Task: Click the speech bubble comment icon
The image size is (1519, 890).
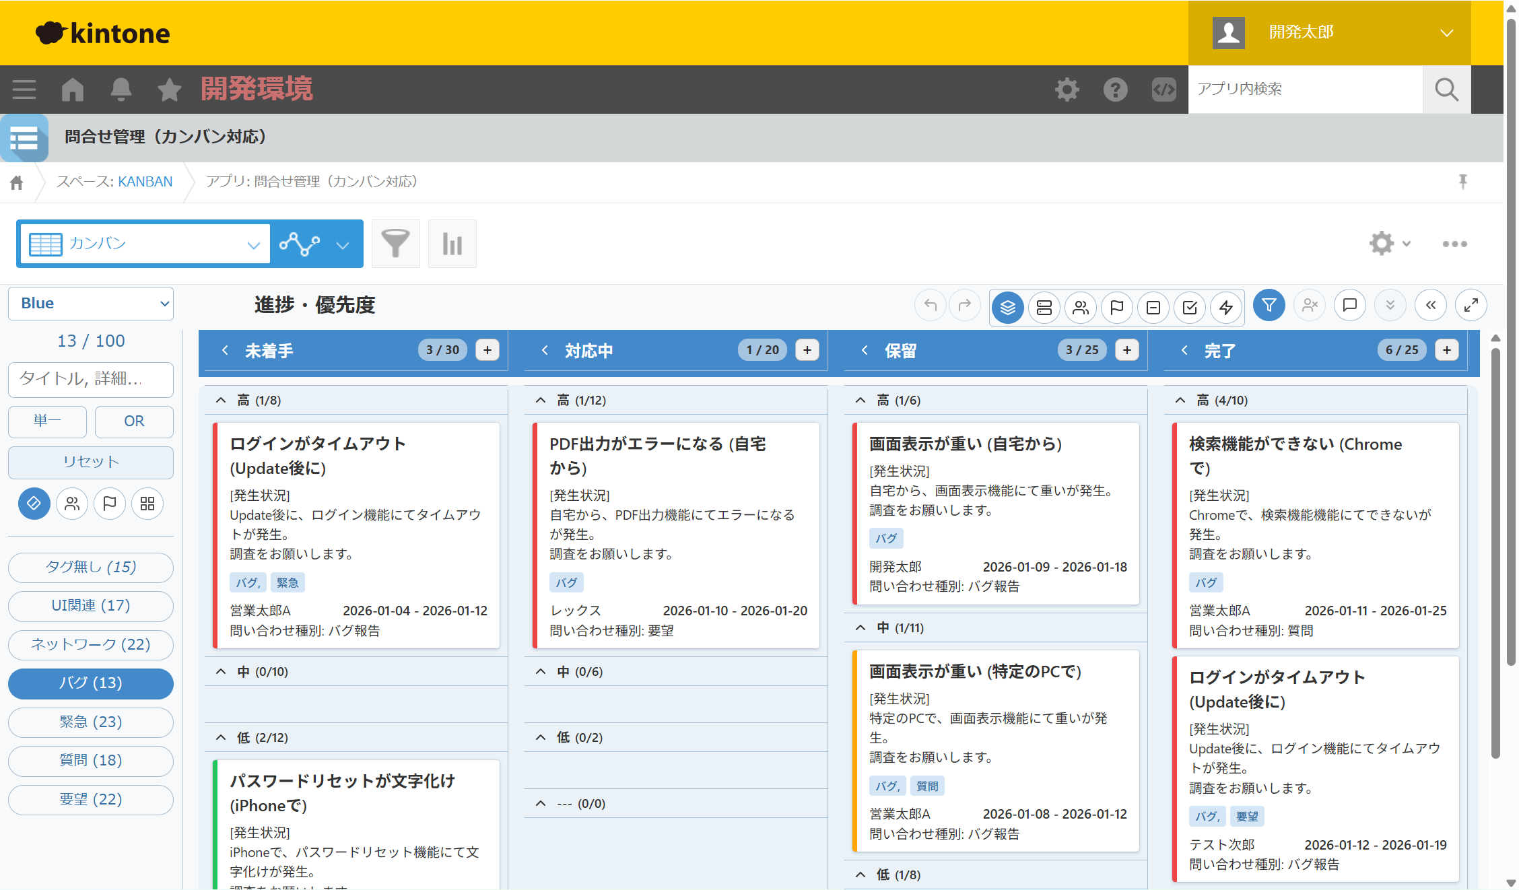Action: tap(1349, 306)
